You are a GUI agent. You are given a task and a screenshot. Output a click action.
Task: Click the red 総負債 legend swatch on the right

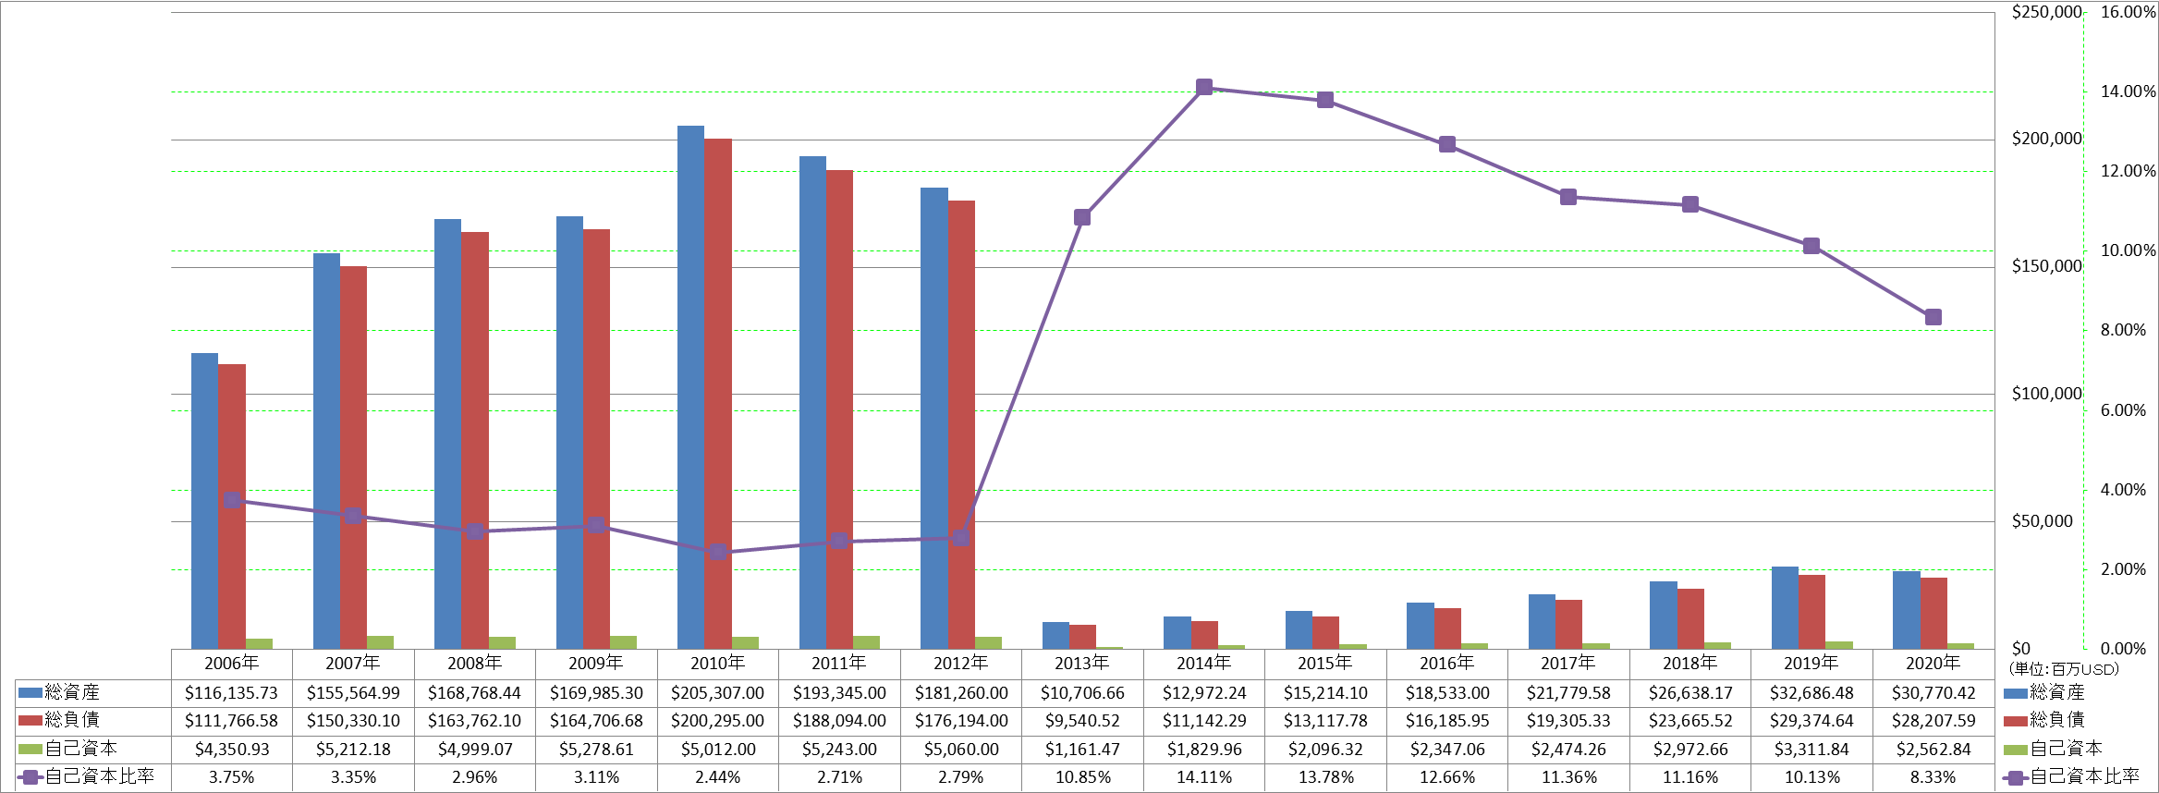click(2015, 721)
